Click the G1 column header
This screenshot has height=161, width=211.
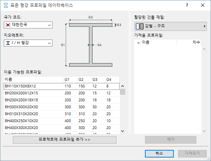(71, 79)
